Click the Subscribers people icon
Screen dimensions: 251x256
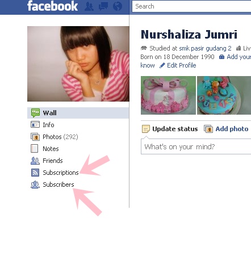(x=35, y=184)
